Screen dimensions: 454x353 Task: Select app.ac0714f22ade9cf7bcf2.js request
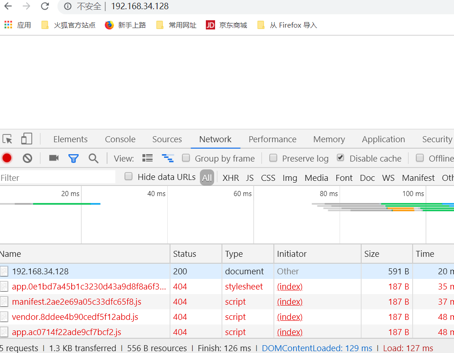(227, 332)
